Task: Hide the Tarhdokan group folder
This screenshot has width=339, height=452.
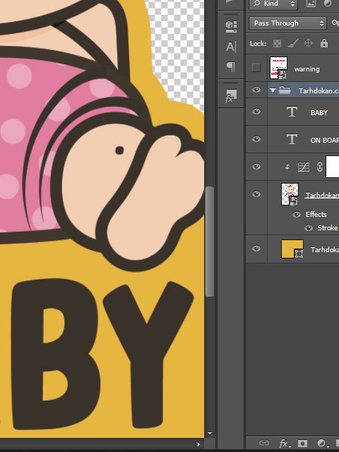Action: click(256, 90)
